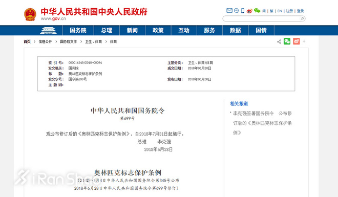Share via red Weibo button

coord(297,41)
